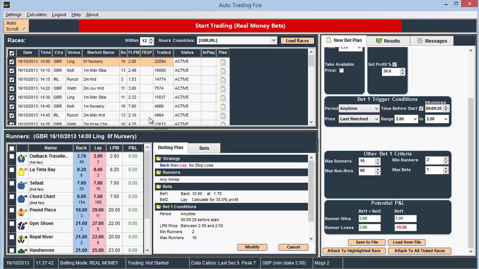Click Royal River jockey silks icon
Viewport: 479px width, 269px height.
coord(22,239)
